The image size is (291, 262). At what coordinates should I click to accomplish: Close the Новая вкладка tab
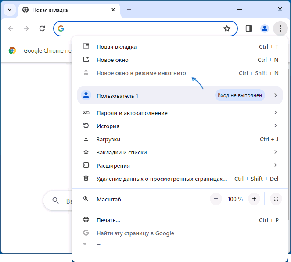(x=113, y=10)
